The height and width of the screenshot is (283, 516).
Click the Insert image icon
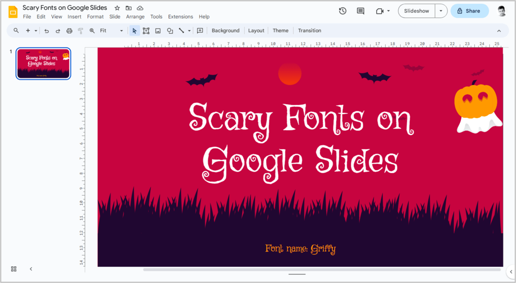(158, 31)
